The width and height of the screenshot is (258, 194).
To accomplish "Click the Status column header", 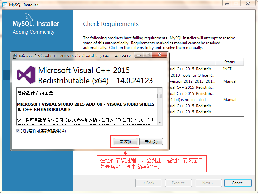I will [x=230, y=62].
